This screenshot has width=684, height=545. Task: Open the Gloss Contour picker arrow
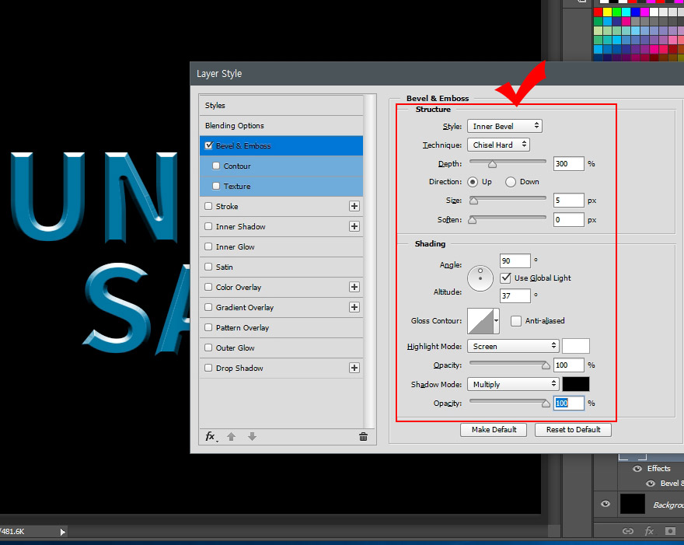click(497, 321)
